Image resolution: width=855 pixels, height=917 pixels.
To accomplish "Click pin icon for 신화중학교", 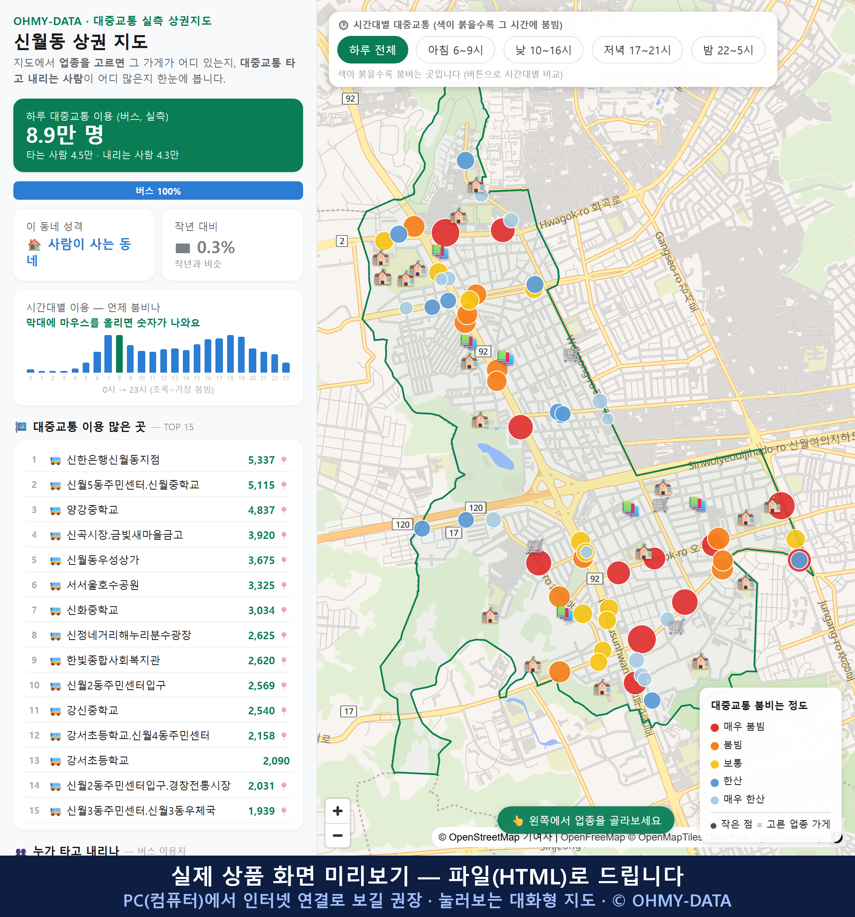I will 284,610.
